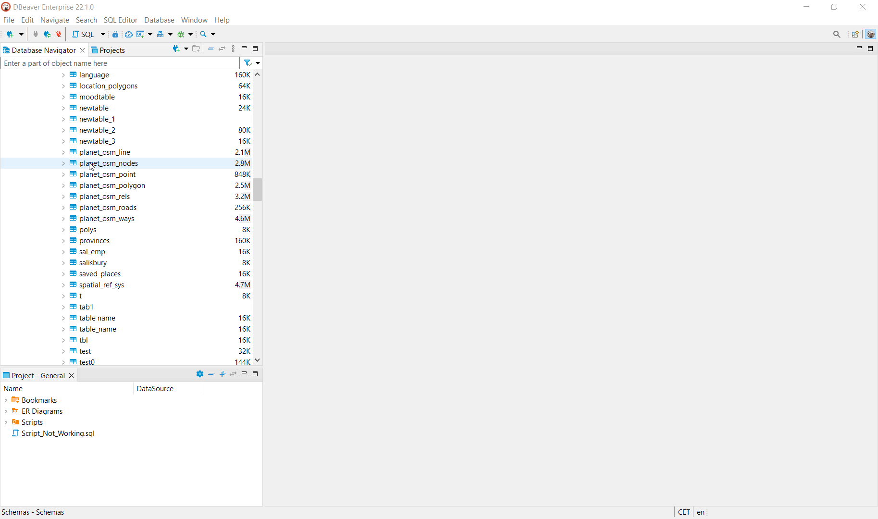
Task: Open the Dashboard gauge icon
Action: (129, 34)
